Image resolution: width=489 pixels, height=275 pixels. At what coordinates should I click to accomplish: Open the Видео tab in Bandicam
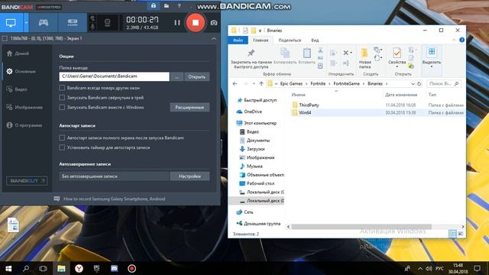17,89
